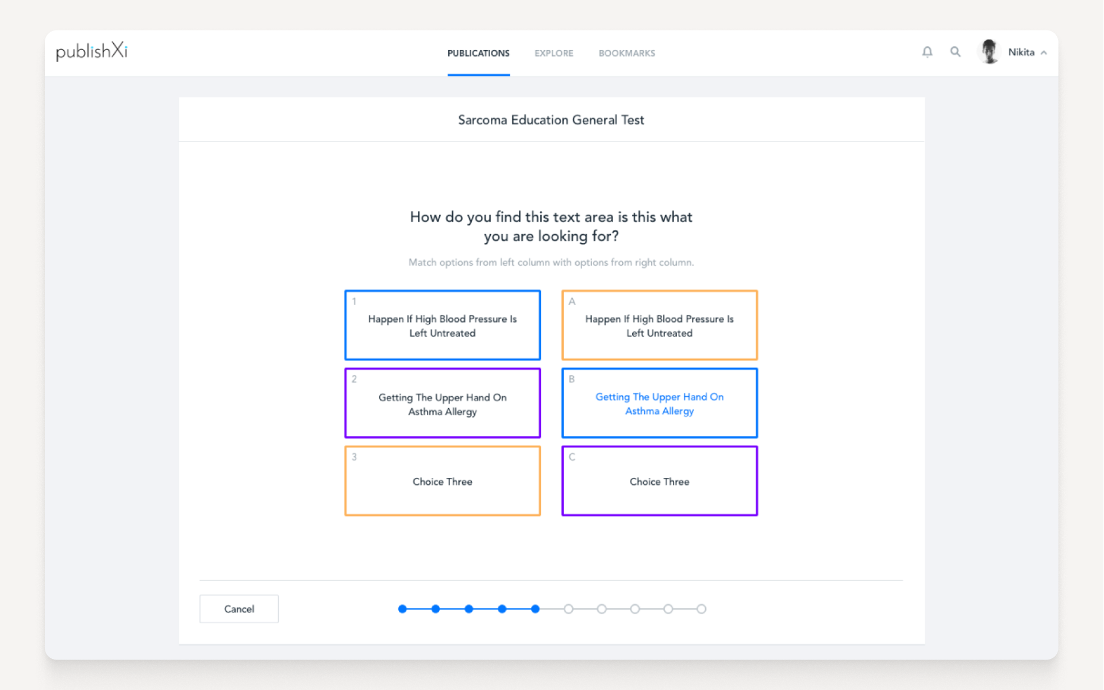This screenshot has height=690, width=1104.
Task: Select the last progress dot
Action: [x=702, y=608]
